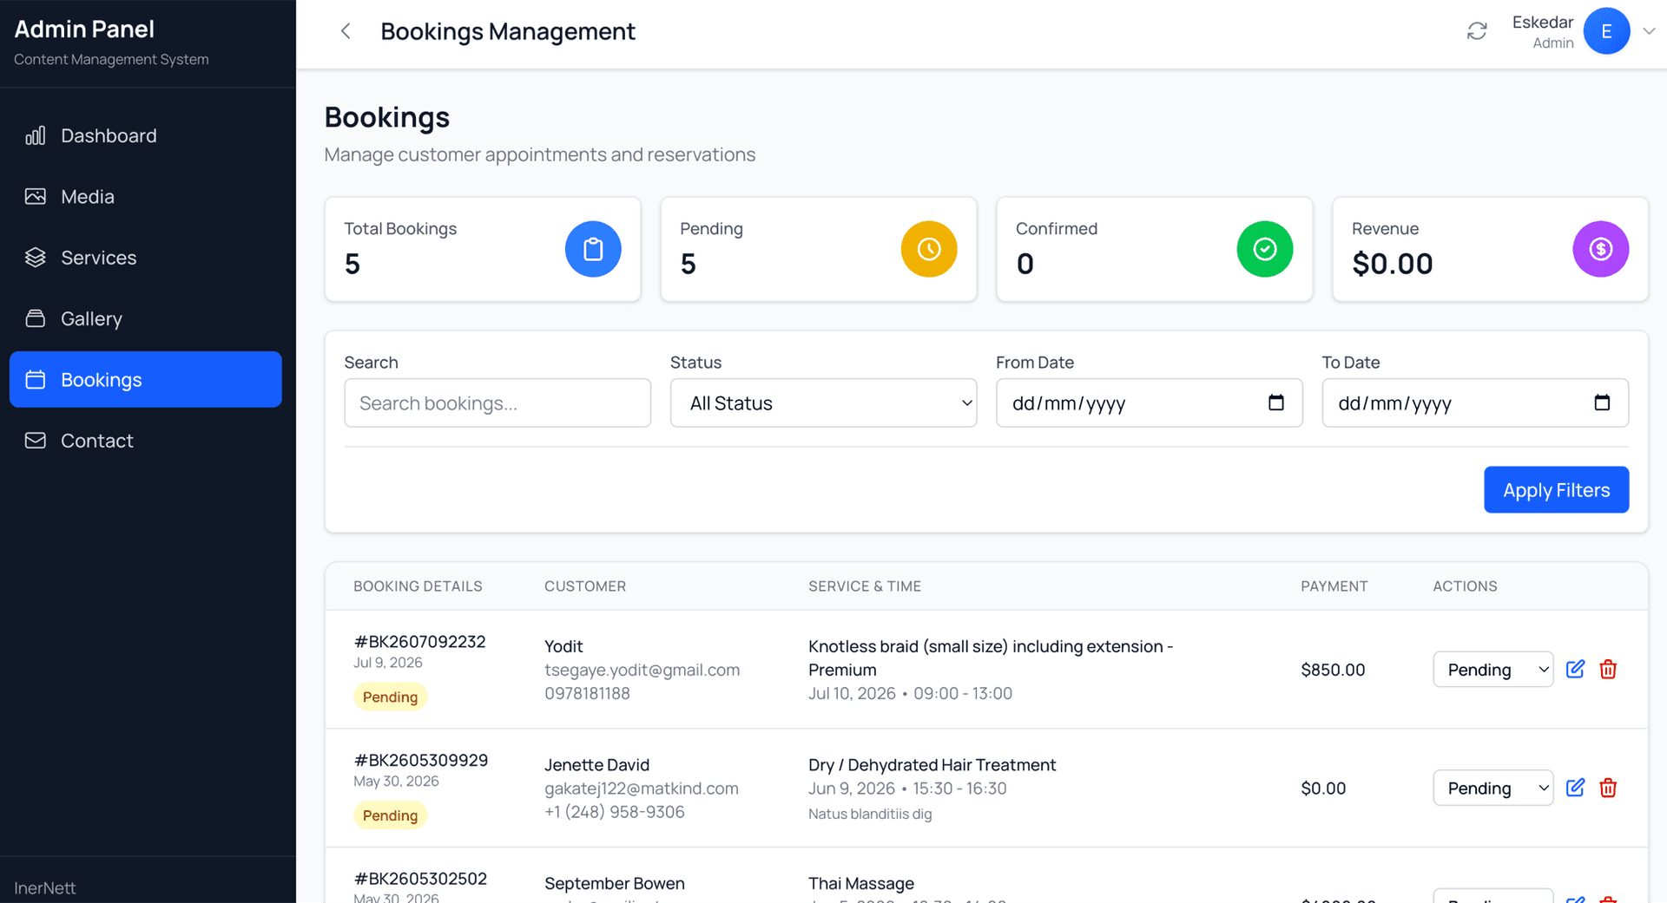Image resolution: width=1667 pixels, height=903 pixels.
Task: Open status dropdown for booking #BK2607092232
Action: pyautogui.click(x=1492, y=670)
